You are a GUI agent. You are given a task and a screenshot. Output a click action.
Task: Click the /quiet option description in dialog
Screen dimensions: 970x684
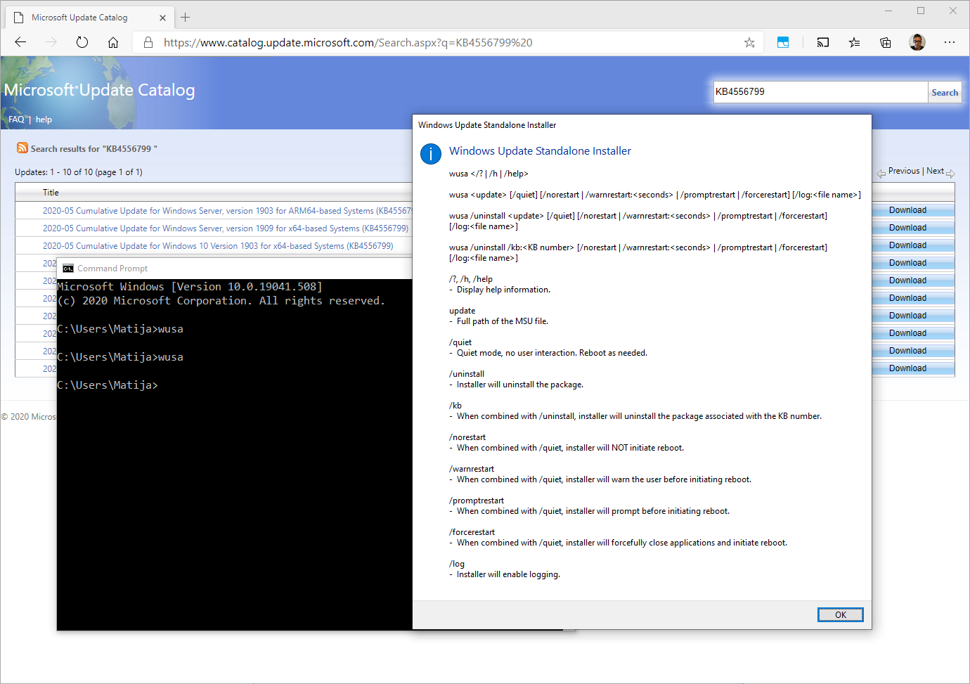pos(552,353)
